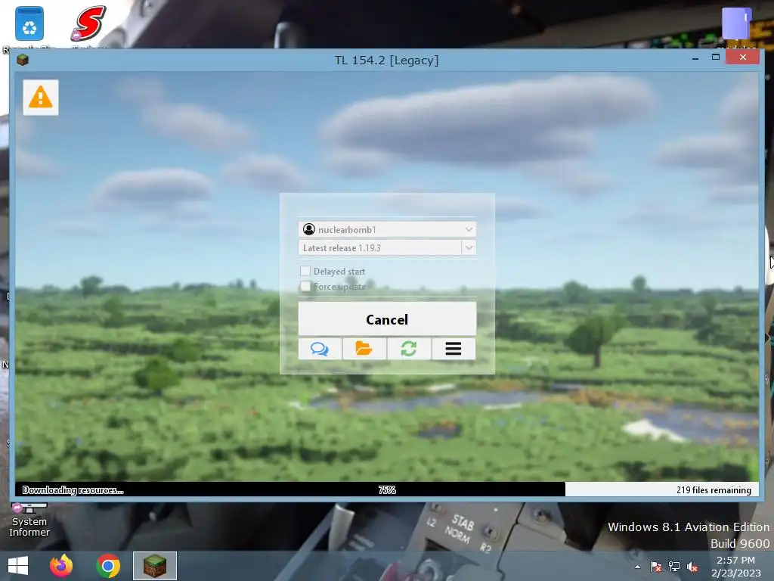Open the chat support speech bubbles button
The height and width of the screenshot is (581, 774).
320,349
